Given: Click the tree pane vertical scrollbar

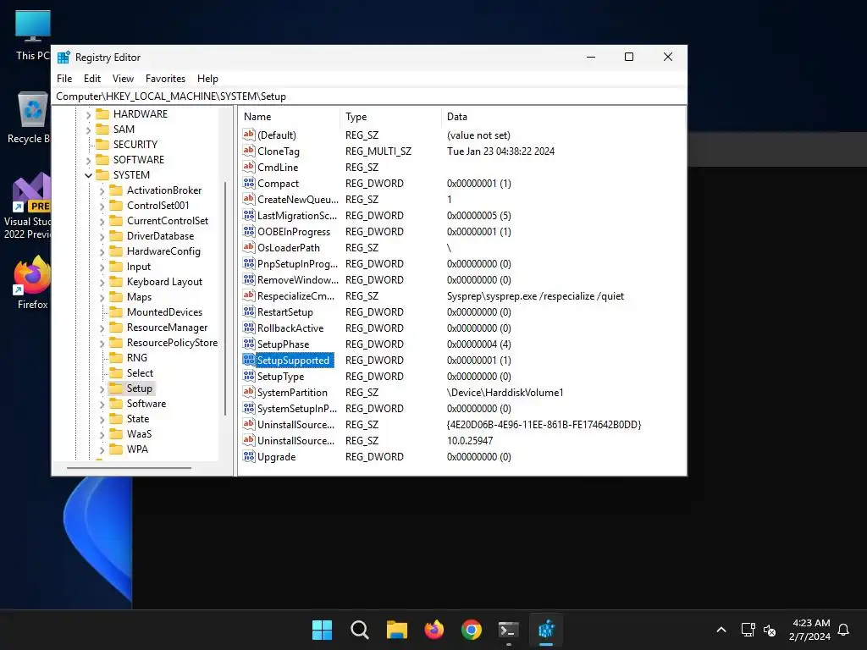Looking at the screenshot, I should (x=225, y=299).
